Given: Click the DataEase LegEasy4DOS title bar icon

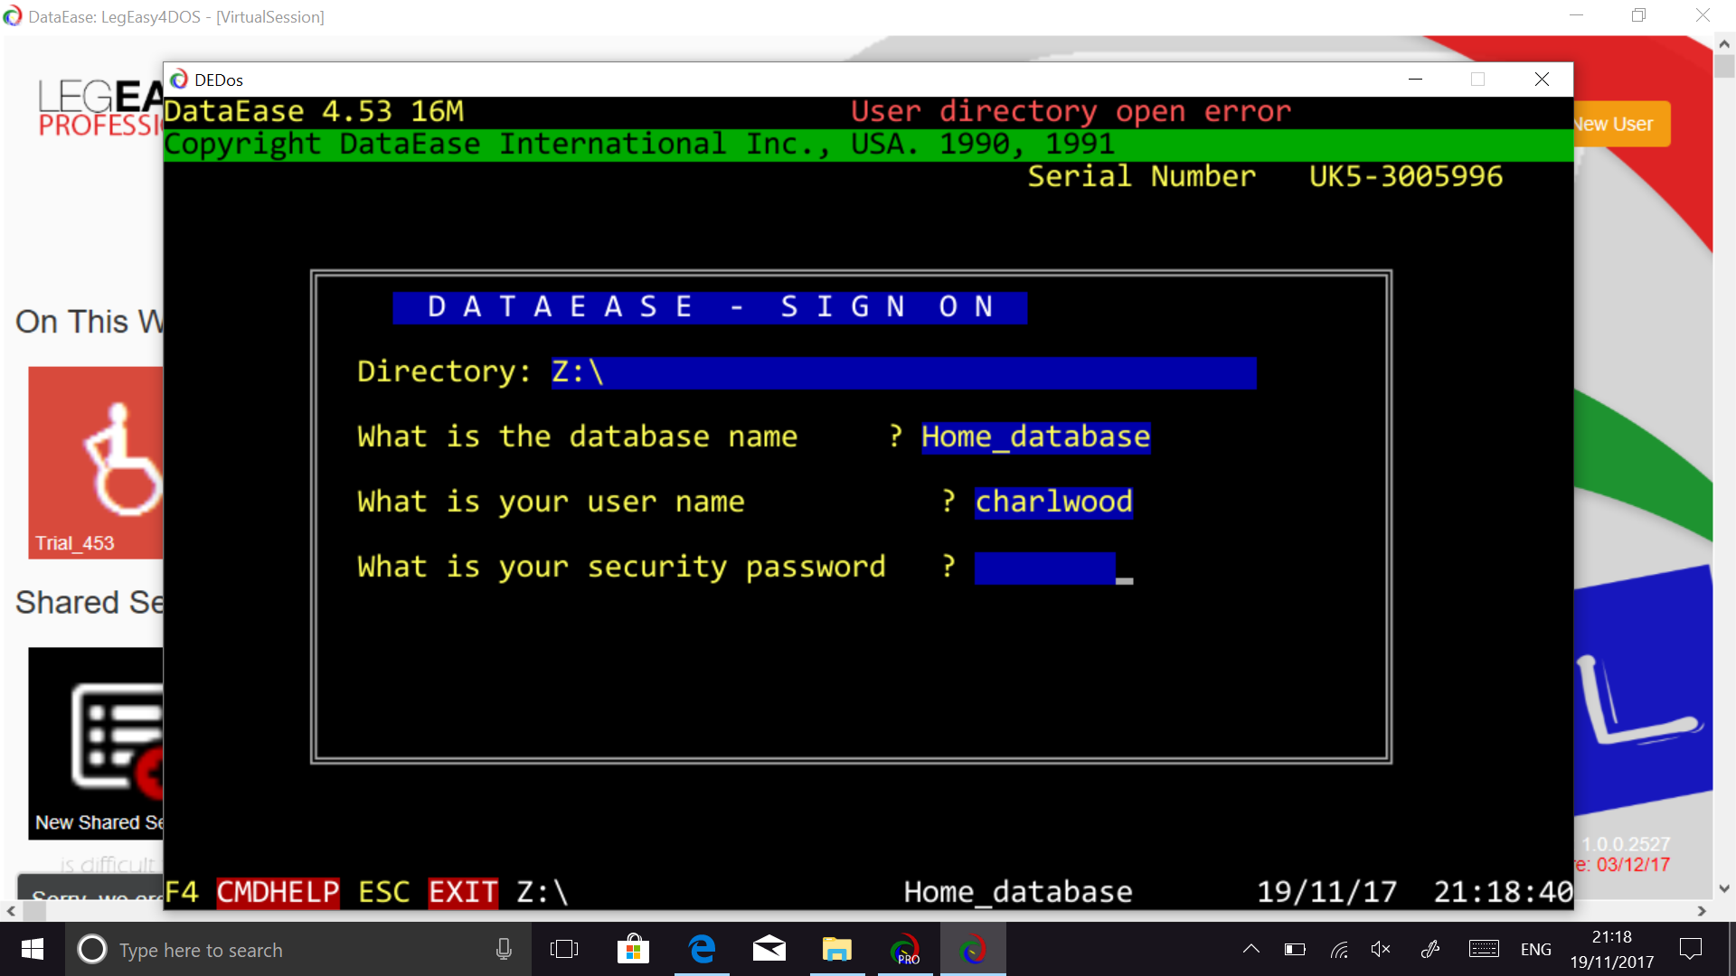Looking at the screenshot, I should tap(13, 16).
